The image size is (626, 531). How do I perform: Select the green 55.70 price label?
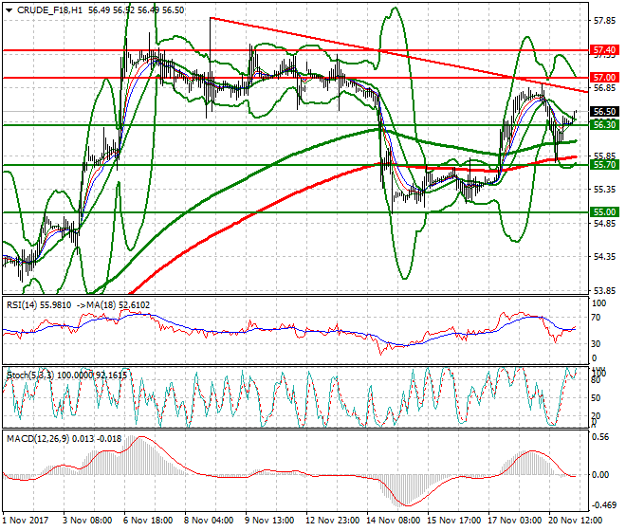coord(603,165)
